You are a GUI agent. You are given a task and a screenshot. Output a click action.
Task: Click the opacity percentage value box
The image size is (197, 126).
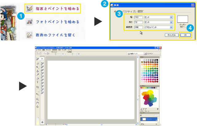pos(79,54)
